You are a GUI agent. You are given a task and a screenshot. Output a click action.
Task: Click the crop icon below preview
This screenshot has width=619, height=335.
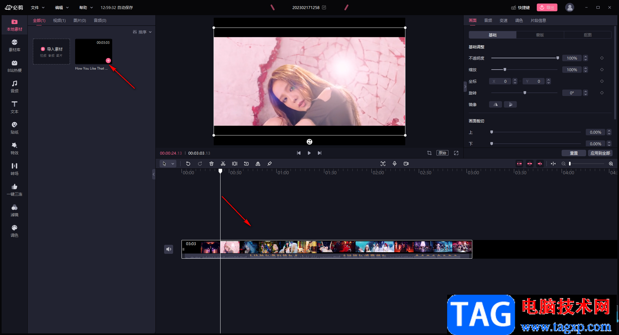tap(429, 153)
